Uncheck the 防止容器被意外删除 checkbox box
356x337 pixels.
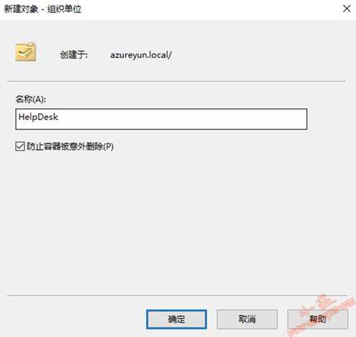[x=20, y=147]
